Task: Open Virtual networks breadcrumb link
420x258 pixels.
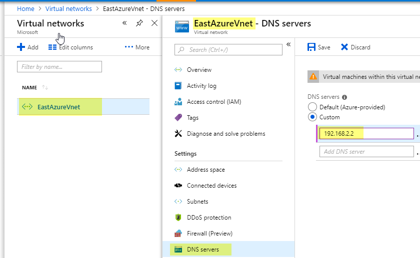Action: pyautogui.click(x=68, y=9)
